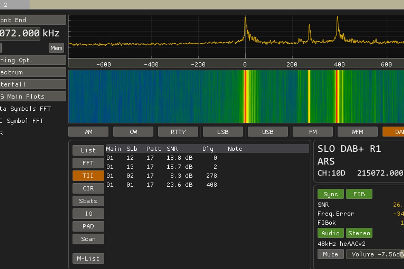Select FM mode button

[313, 132]
